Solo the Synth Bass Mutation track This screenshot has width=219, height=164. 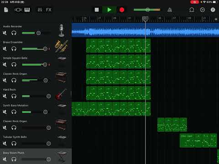[14, 112]
